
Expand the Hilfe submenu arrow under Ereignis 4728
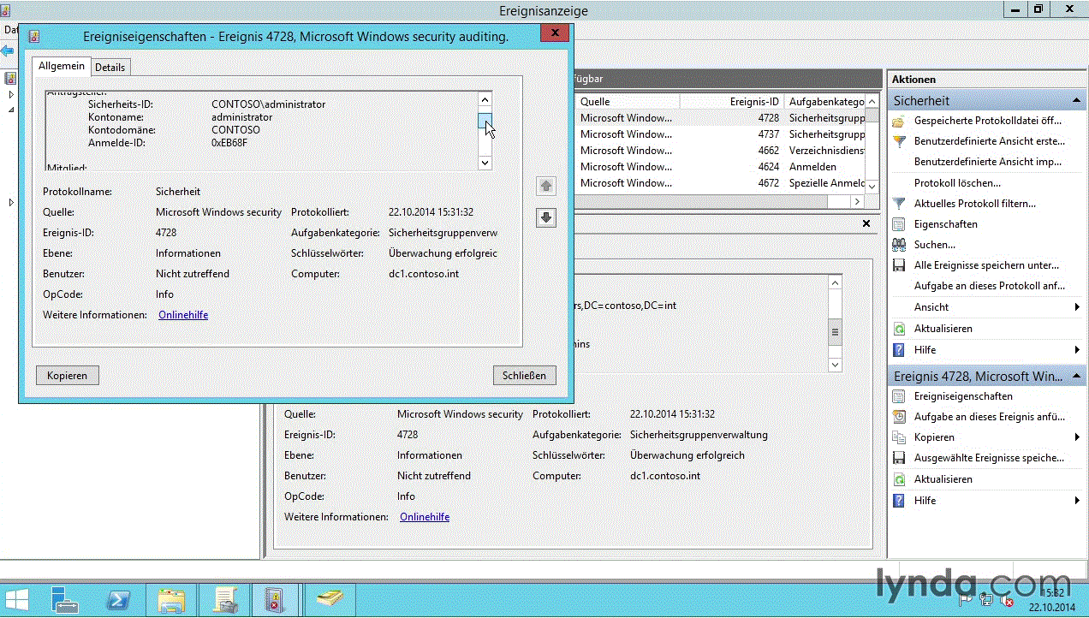1077,501
